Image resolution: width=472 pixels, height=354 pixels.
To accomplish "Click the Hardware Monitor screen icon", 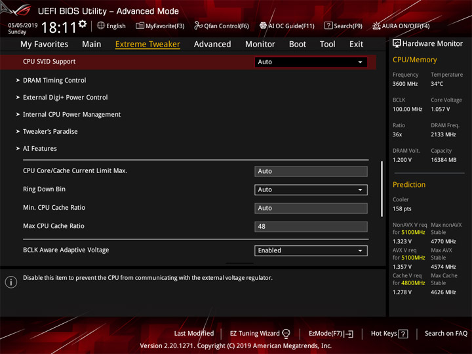I will [397, 44].
